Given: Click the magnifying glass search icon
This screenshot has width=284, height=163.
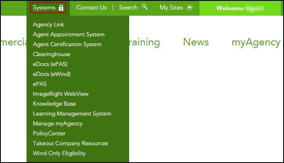Looking at the screenshot, I should click(144, 7).
